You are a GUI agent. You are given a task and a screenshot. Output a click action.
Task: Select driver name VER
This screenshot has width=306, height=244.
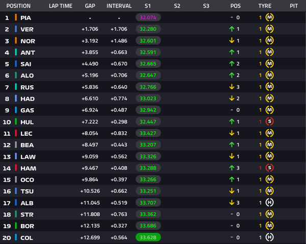(27, 29)
